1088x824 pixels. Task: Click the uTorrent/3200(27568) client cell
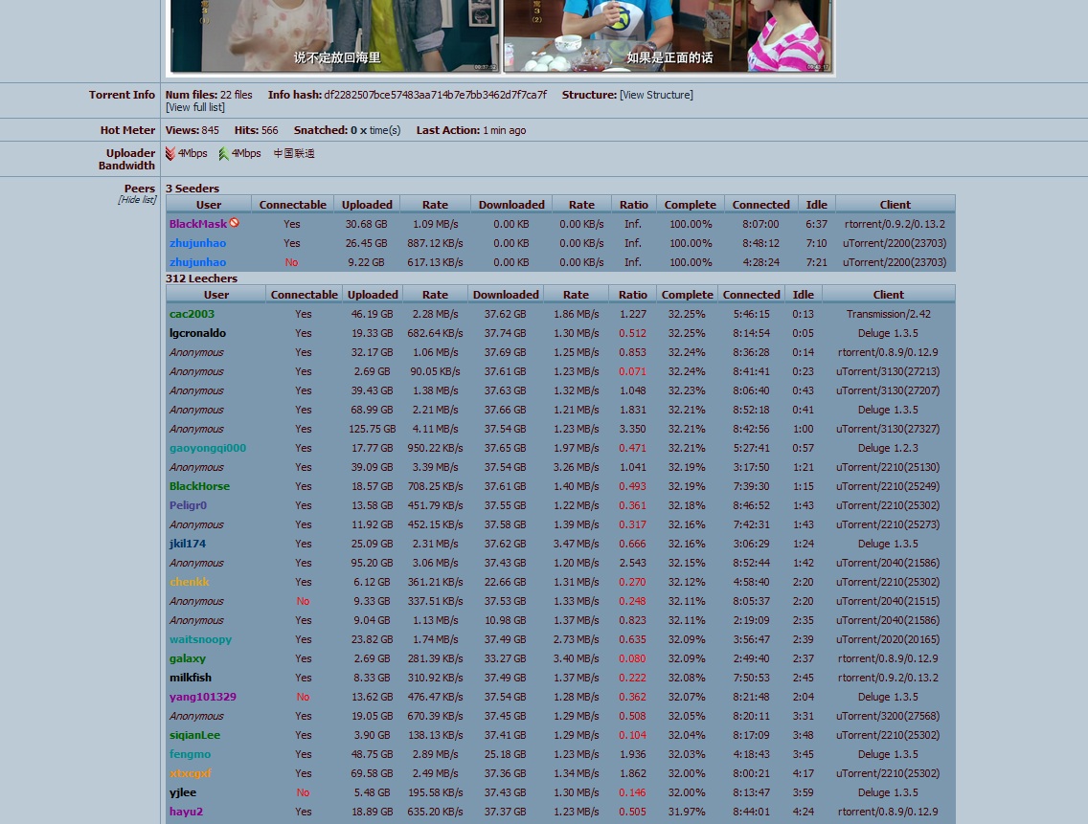click(888, 716)
